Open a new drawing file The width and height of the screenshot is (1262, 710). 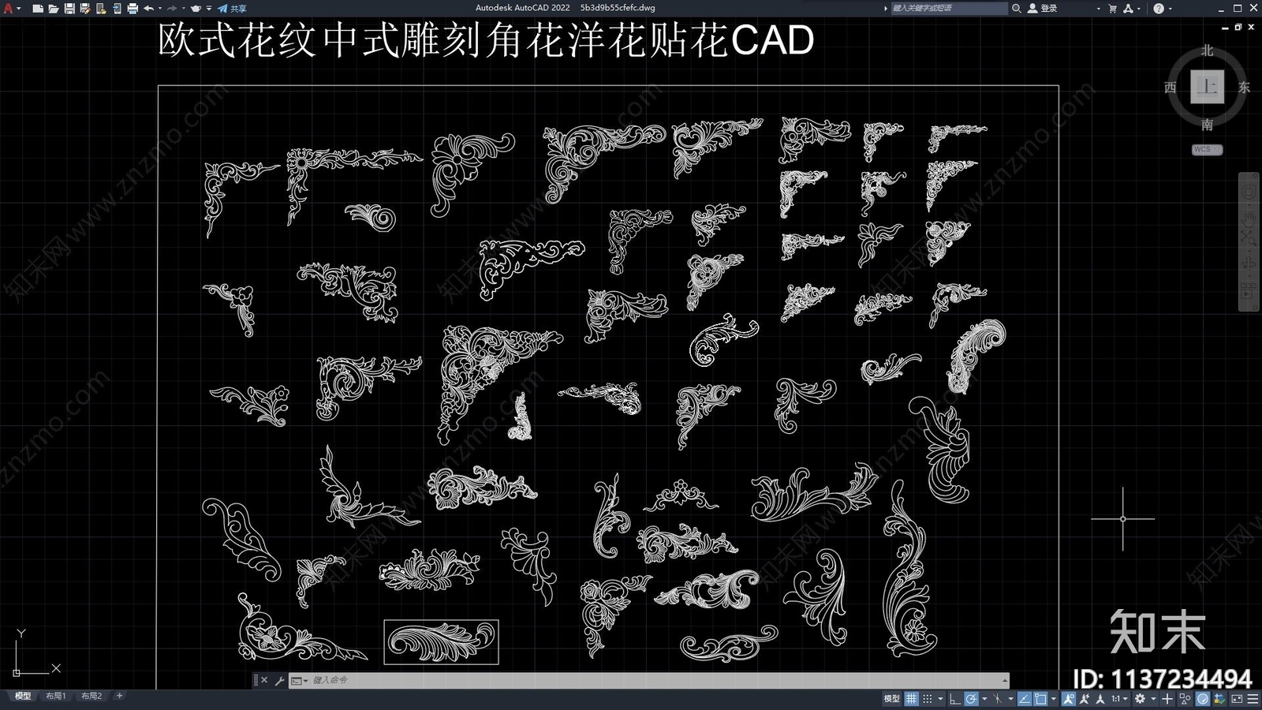tap(39, 8)
